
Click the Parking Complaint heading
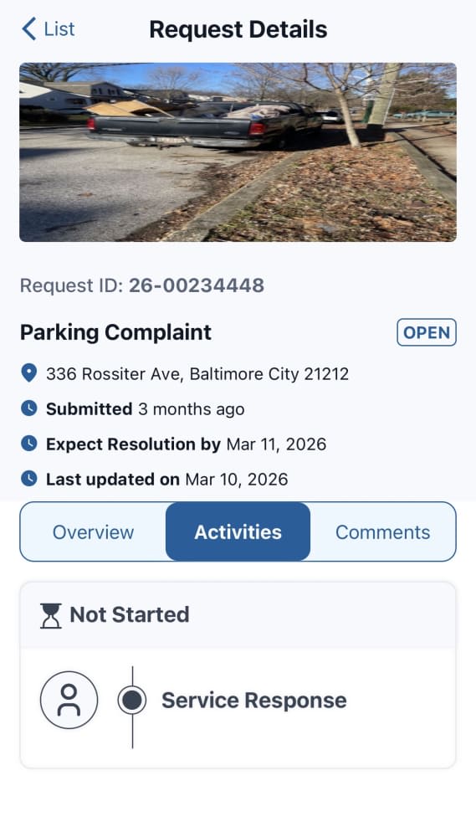(115, 332)
